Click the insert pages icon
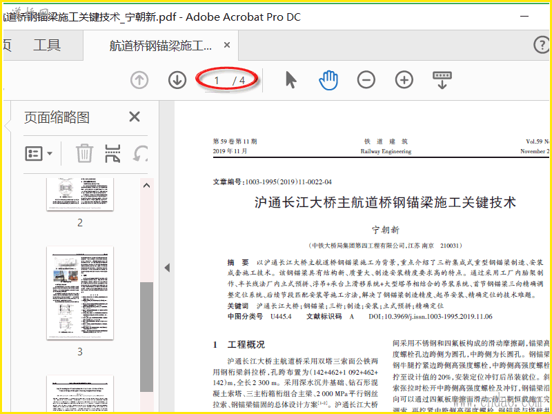Screen dimensions: 552x414 coord(112,153)
